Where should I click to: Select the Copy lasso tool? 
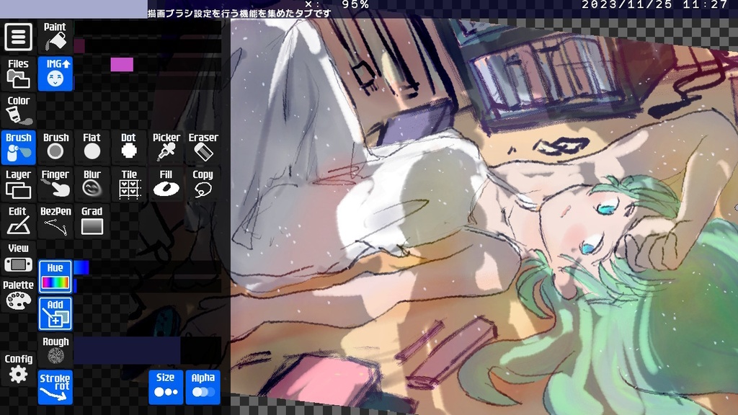[x=203, y=184]
